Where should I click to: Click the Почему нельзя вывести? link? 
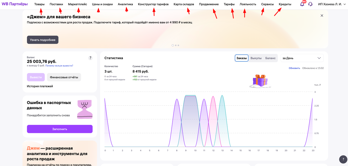pyautogui.click(x=59, y=66)
